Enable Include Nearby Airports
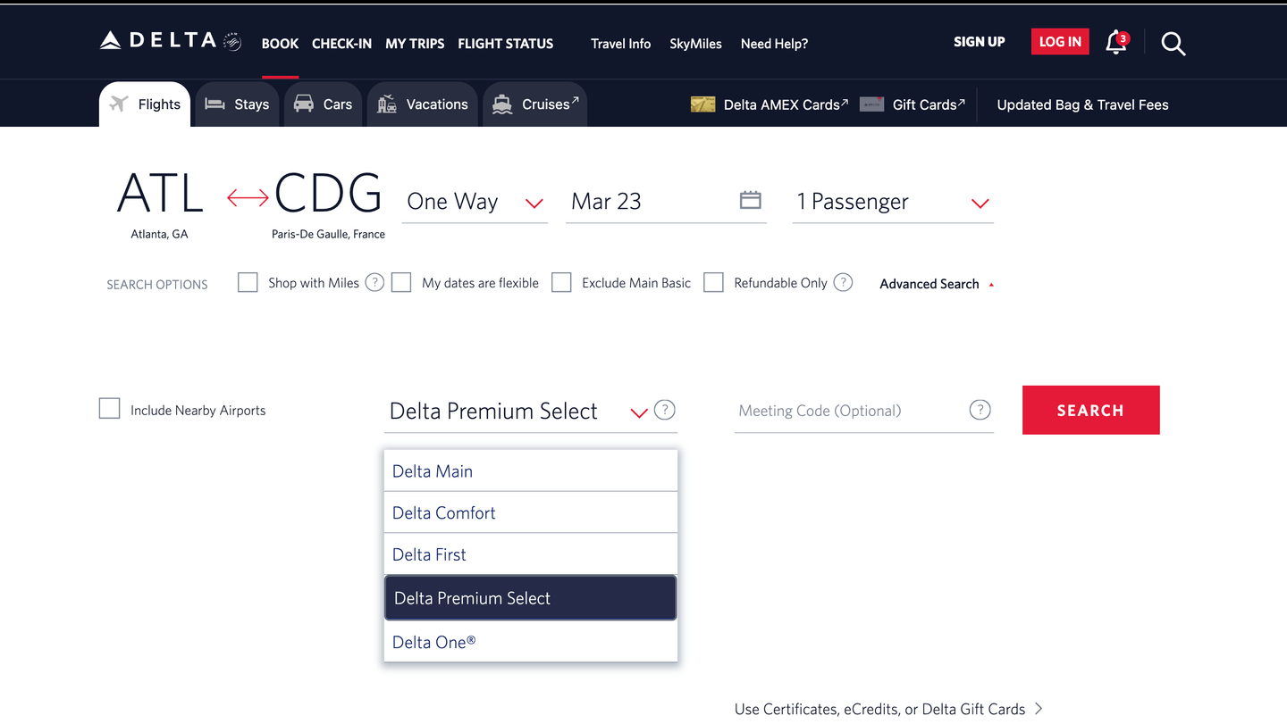This screenshot has width=1287, height=724. (109, 408)
